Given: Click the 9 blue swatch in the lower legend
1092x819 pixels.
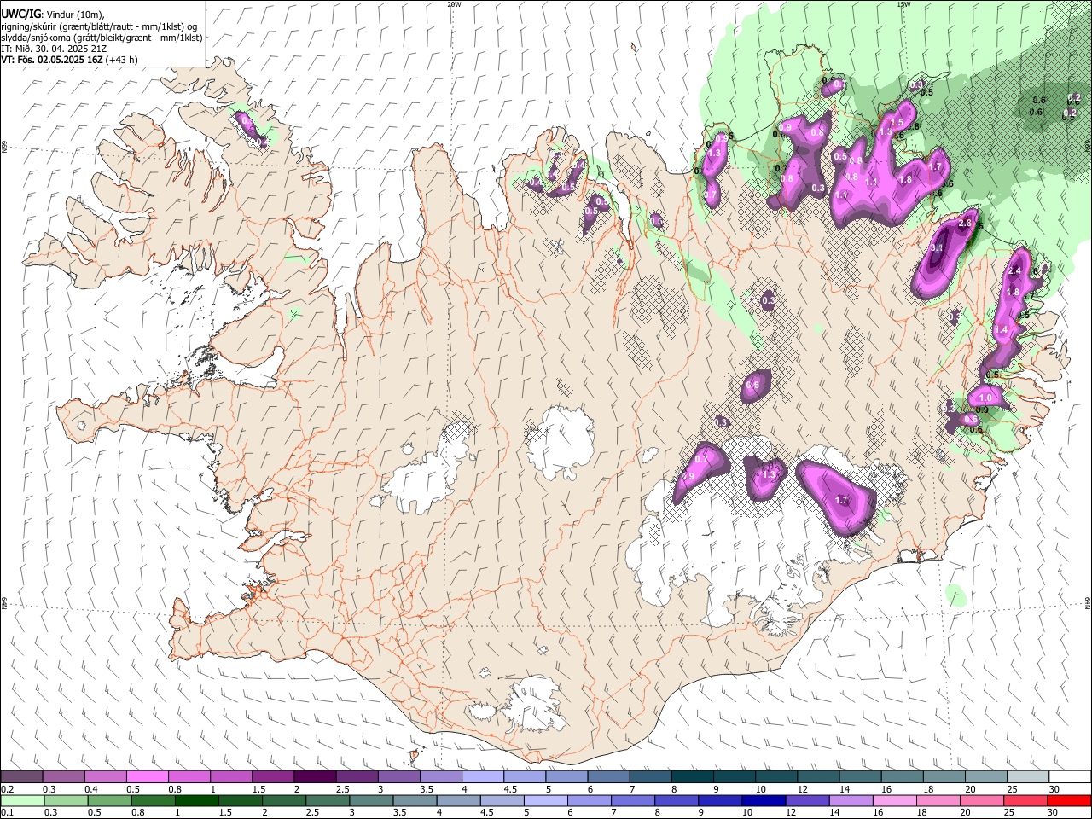Looking at the screenshot, I should pos(719,800).
